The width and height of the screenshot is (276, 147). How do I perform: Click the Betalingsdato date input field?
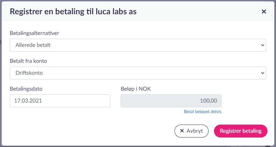coord(60,101)
